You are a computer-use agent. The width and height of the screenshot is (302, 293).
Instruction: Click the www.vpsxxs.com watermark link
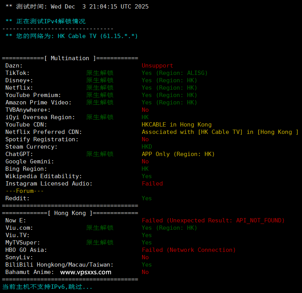coord(86,272)
